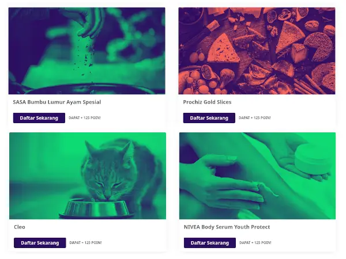Click the metal cat food bowl
This screenshot has width=346, height=259.
point(97,208)
